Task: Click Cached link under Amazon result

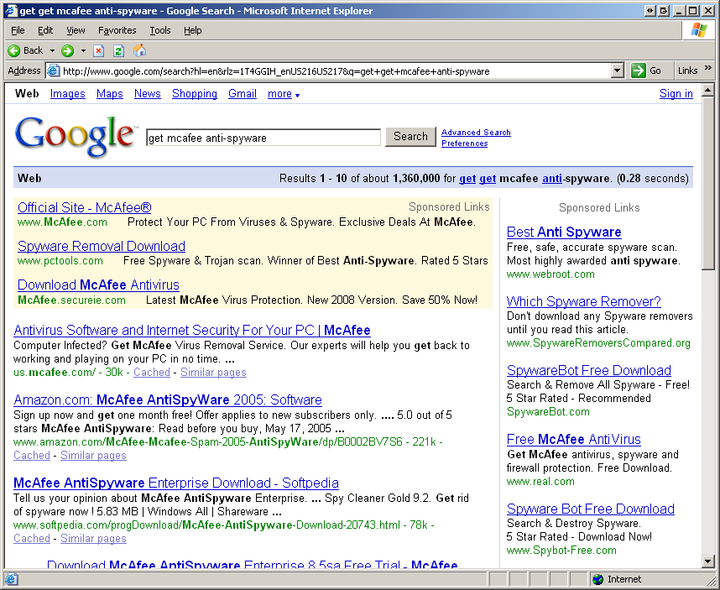Action: click(x=32, y=456)
